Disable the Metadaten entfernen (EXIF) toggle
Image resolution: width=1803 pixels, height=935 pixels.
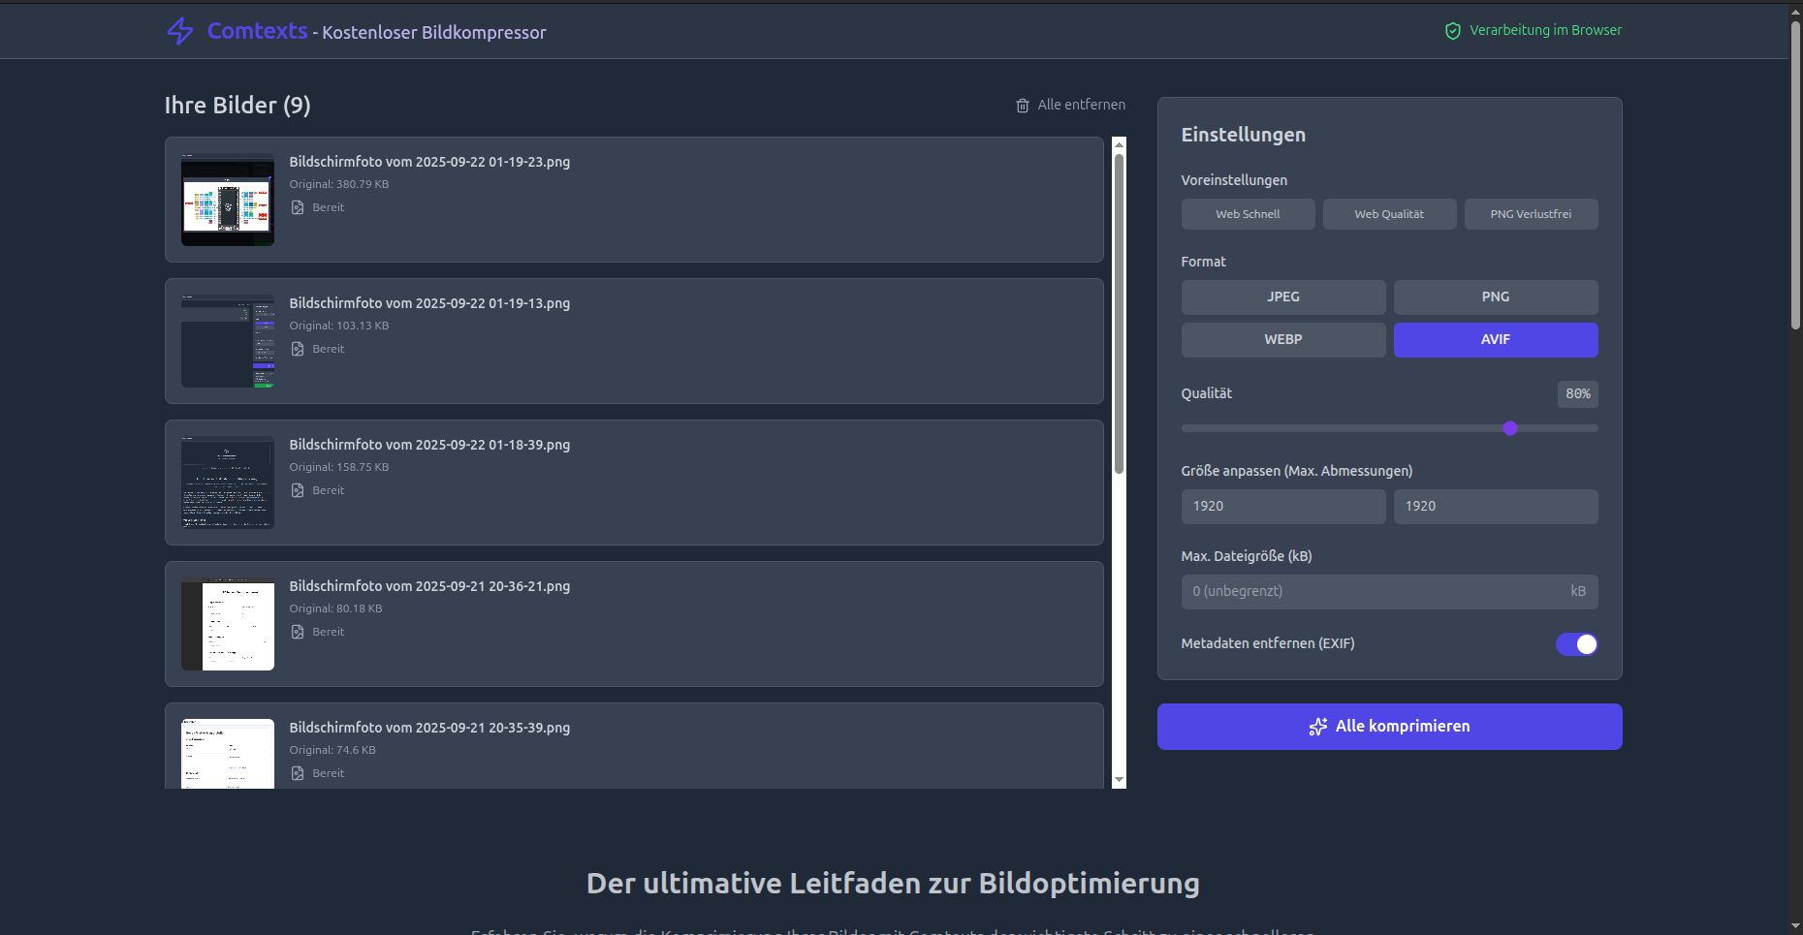(x=1576, y=644)
